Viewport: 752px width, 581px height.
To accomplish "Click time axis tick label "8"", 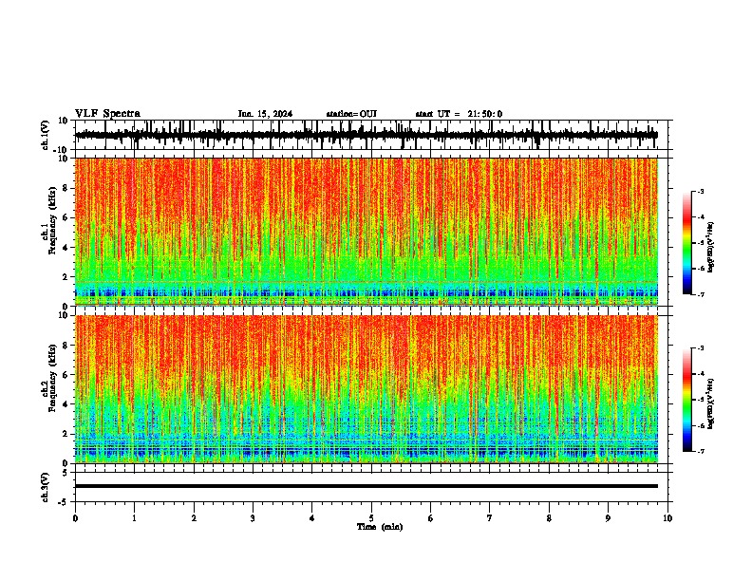I will point(549,518).
